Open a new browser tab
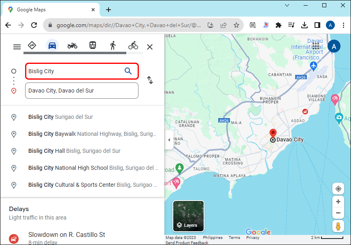The width and height of the screenshot is (351, 245). [x=108, y=10]
